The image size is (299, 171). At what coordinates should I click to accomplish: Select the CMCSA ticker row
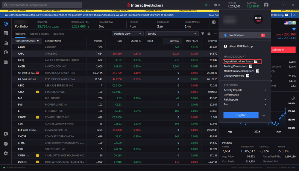[x=22, y=136]
